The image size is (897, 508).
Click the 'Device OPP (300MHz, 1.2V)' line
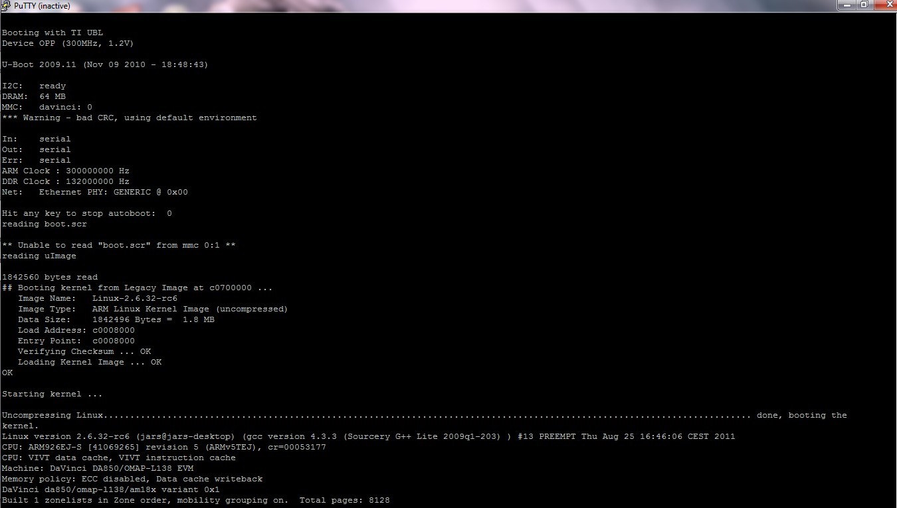(x=68, y=43)
